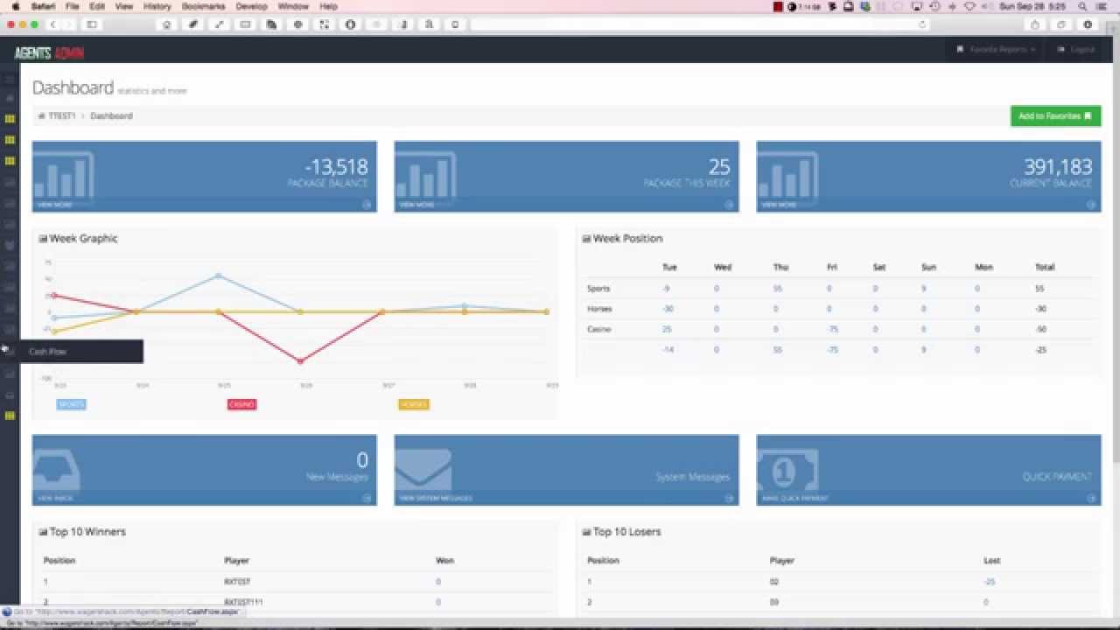Open the Cash Flow sidebar item
This screenshot has width=1120, height=630.
point(72,352)
